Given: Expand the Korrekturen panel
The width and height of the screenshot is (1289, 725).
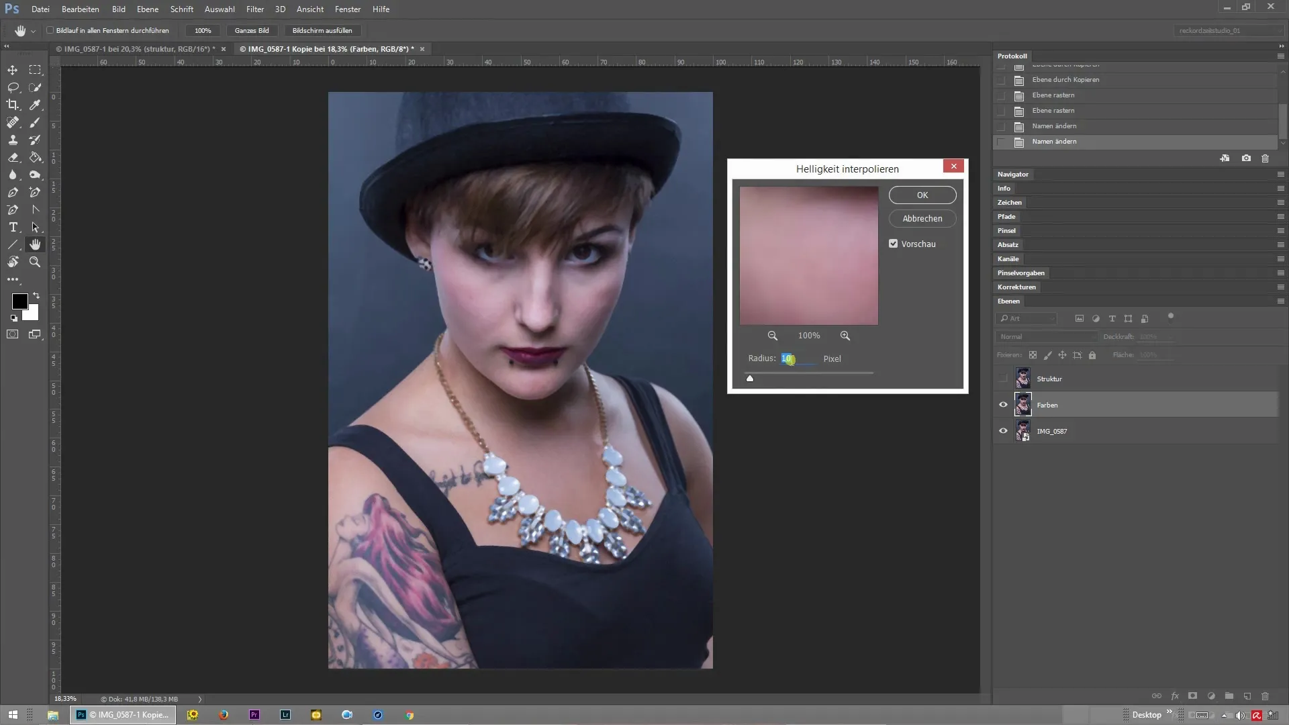Looking at the screenshot, I should click(x=1017, y=287).
